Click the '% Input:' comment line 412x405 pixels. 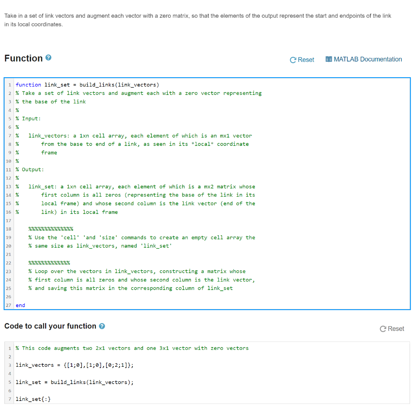(x=28, y=119)
